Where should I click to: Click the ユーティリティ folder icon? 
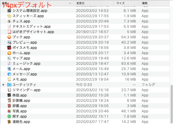[x=9, y=85]
